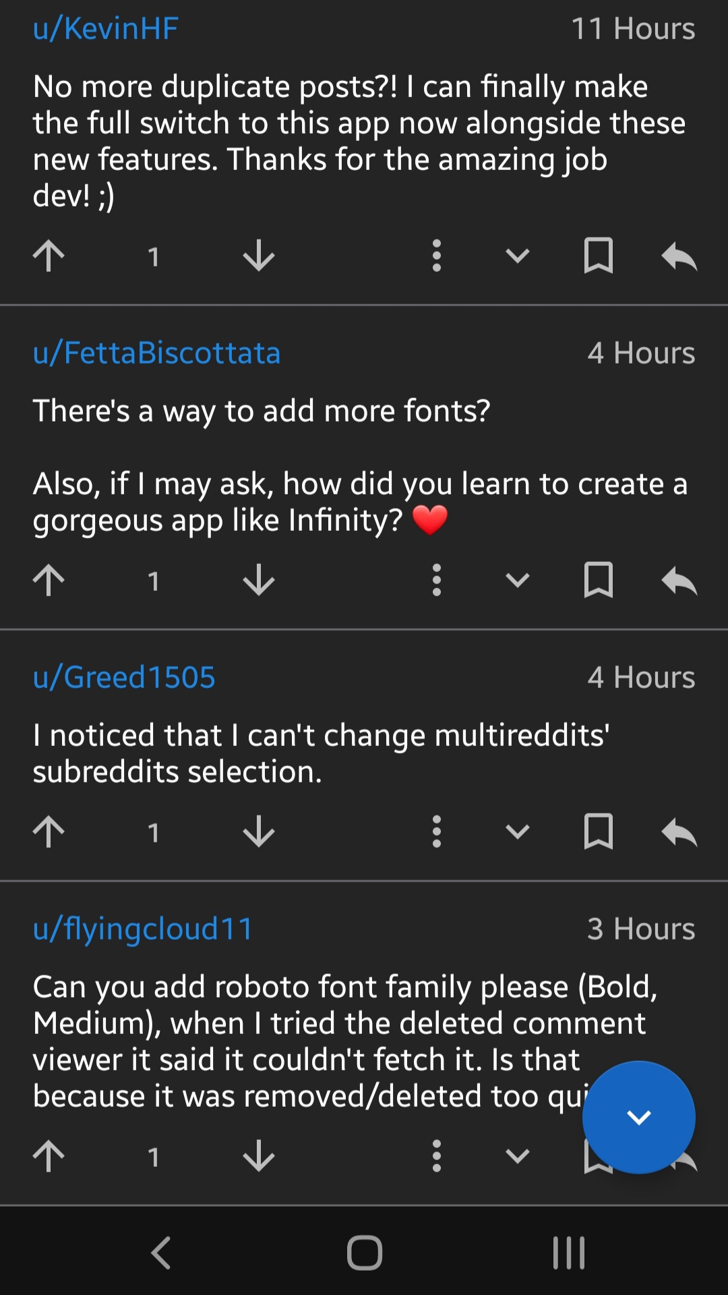Reply to u/FettaBiscottata's comment
Viewport: 728px width, 1295px height.
[x=679, y=581]
